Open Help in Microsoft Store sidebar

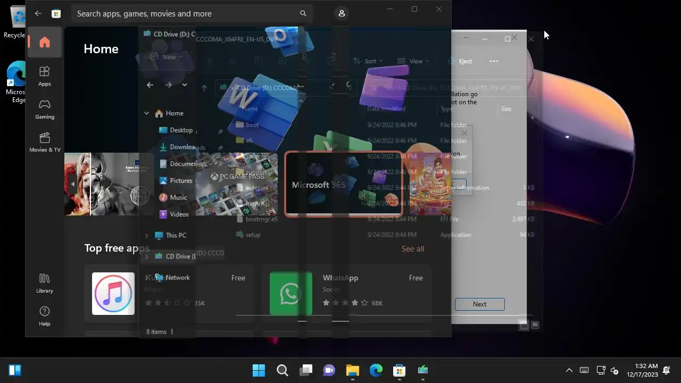(x=45, y=316)
